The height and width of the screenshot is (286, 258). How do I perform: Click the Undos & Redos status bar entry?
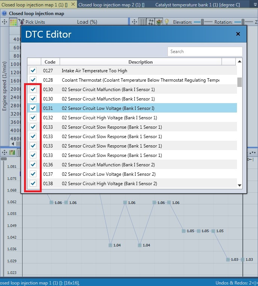[237, 283]
